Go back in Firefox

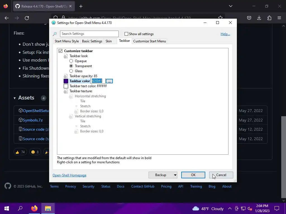click(7, 18)
